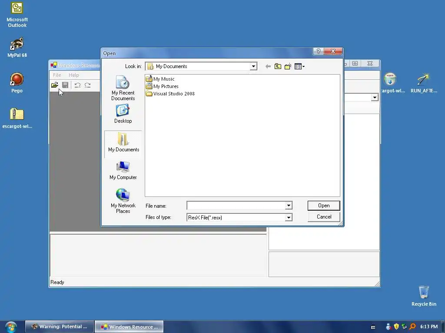
Task: Click the Open button in dialog
Action: (x=324, y=206)
